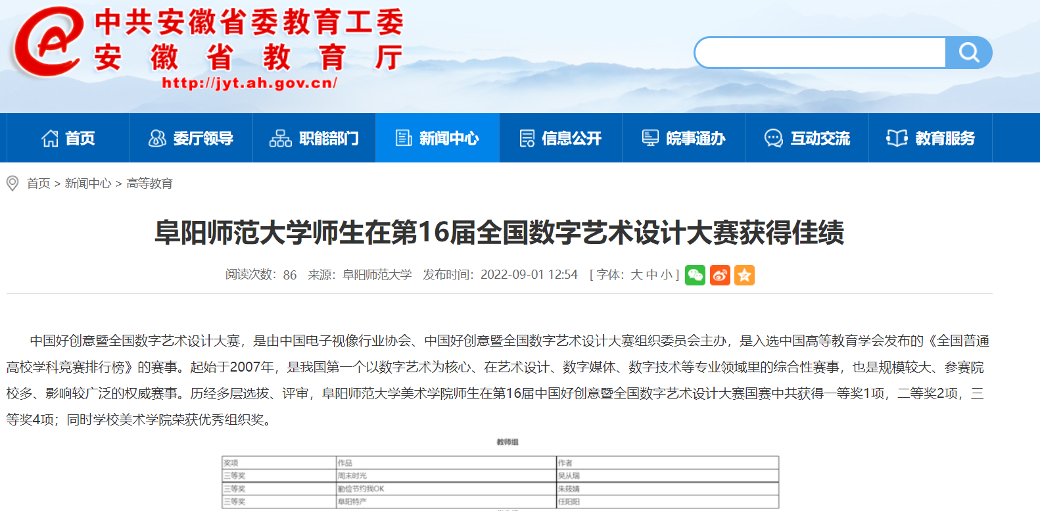
Task: Click 新闻中心 breadcrumb link
Action: click(x=88, y=183)
